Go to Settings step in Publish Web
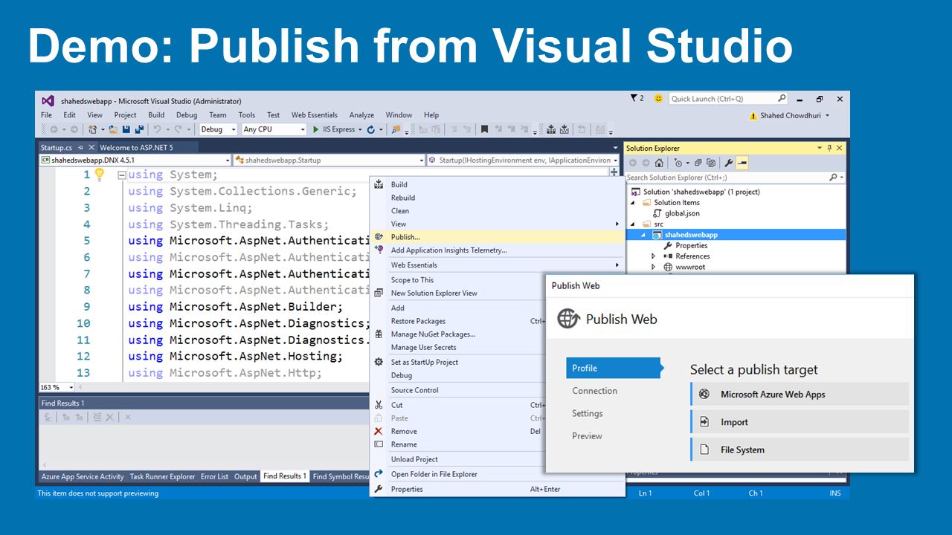The width and height of the screenshot is (952, 535). pos(587,413)
